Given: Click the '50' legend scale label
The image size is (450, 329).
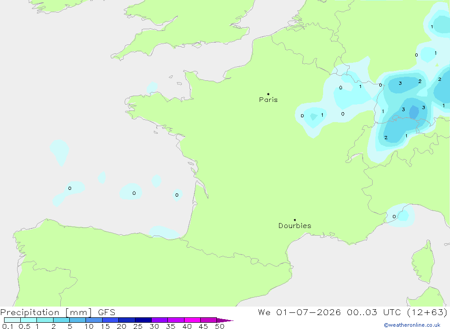Looking at the screenshot, I should [220, 326].
